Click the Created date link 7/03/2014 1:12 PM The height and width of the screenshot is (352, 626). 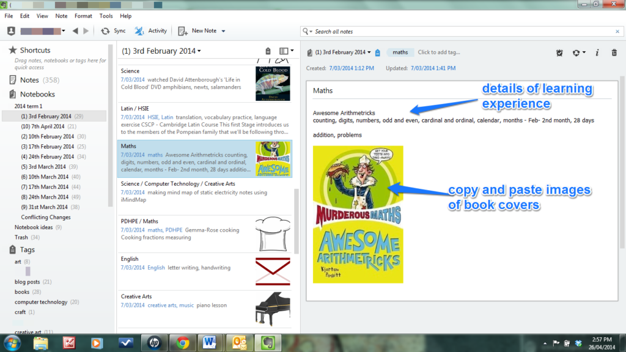click(352, 68)
